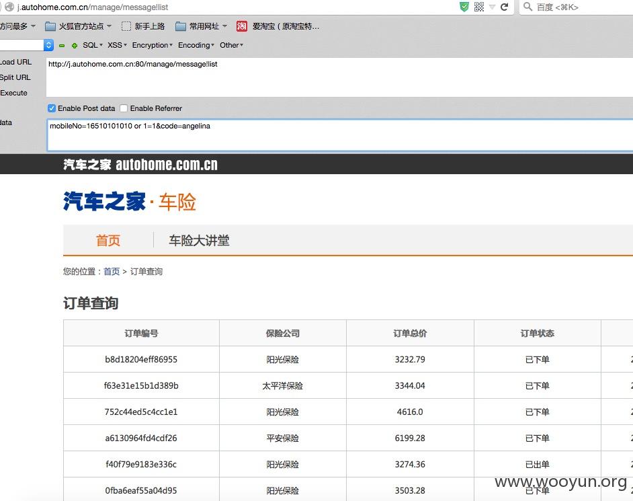Click the search magnifier icon
The image size is (633, 501).
pyautogui.click(x=527, y=7)
